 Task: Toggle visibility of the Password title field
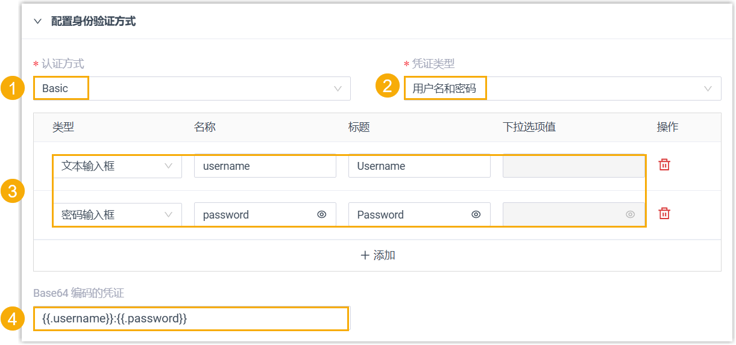tap(476, 214)
